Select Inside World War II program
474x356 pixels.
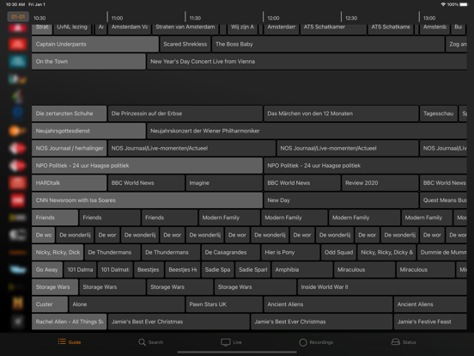tap(382, 287)
